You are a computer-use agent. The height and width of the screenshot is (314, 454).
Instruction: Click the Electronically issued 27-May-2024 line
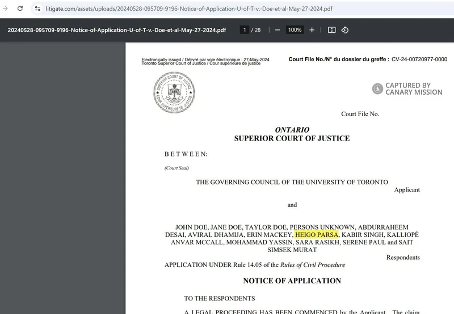(x=205, y=60)
